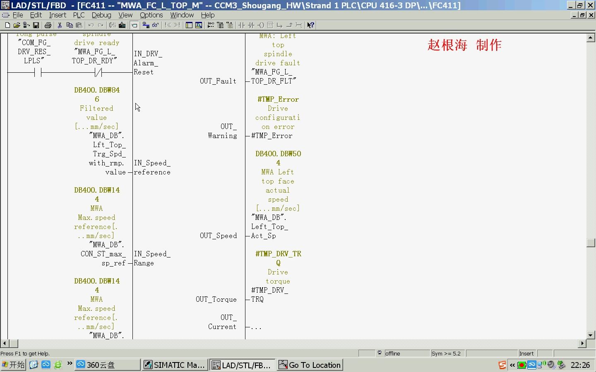
Task: Click the Close Branch toolbar icon
Action: coord(289,25)
